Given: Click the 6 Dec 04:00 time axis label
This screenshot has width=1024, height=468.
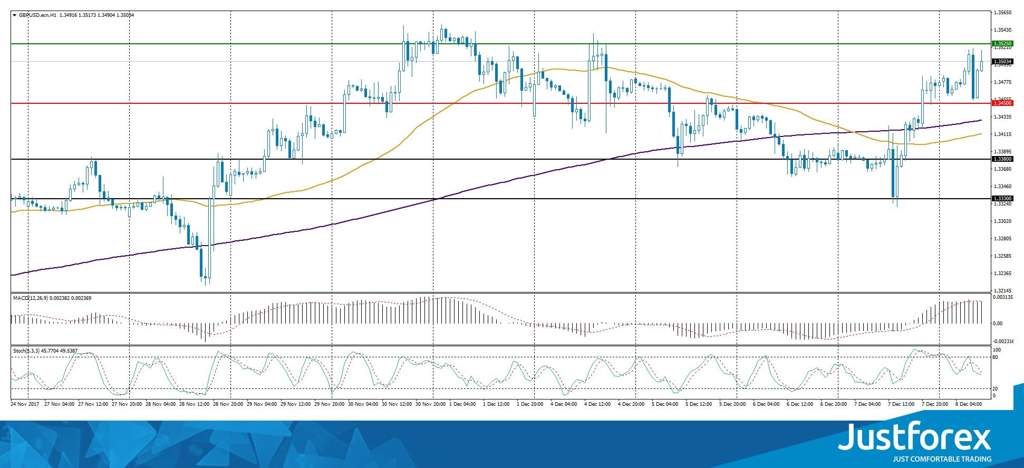Looking at the screenshot, I should [766, 404].
